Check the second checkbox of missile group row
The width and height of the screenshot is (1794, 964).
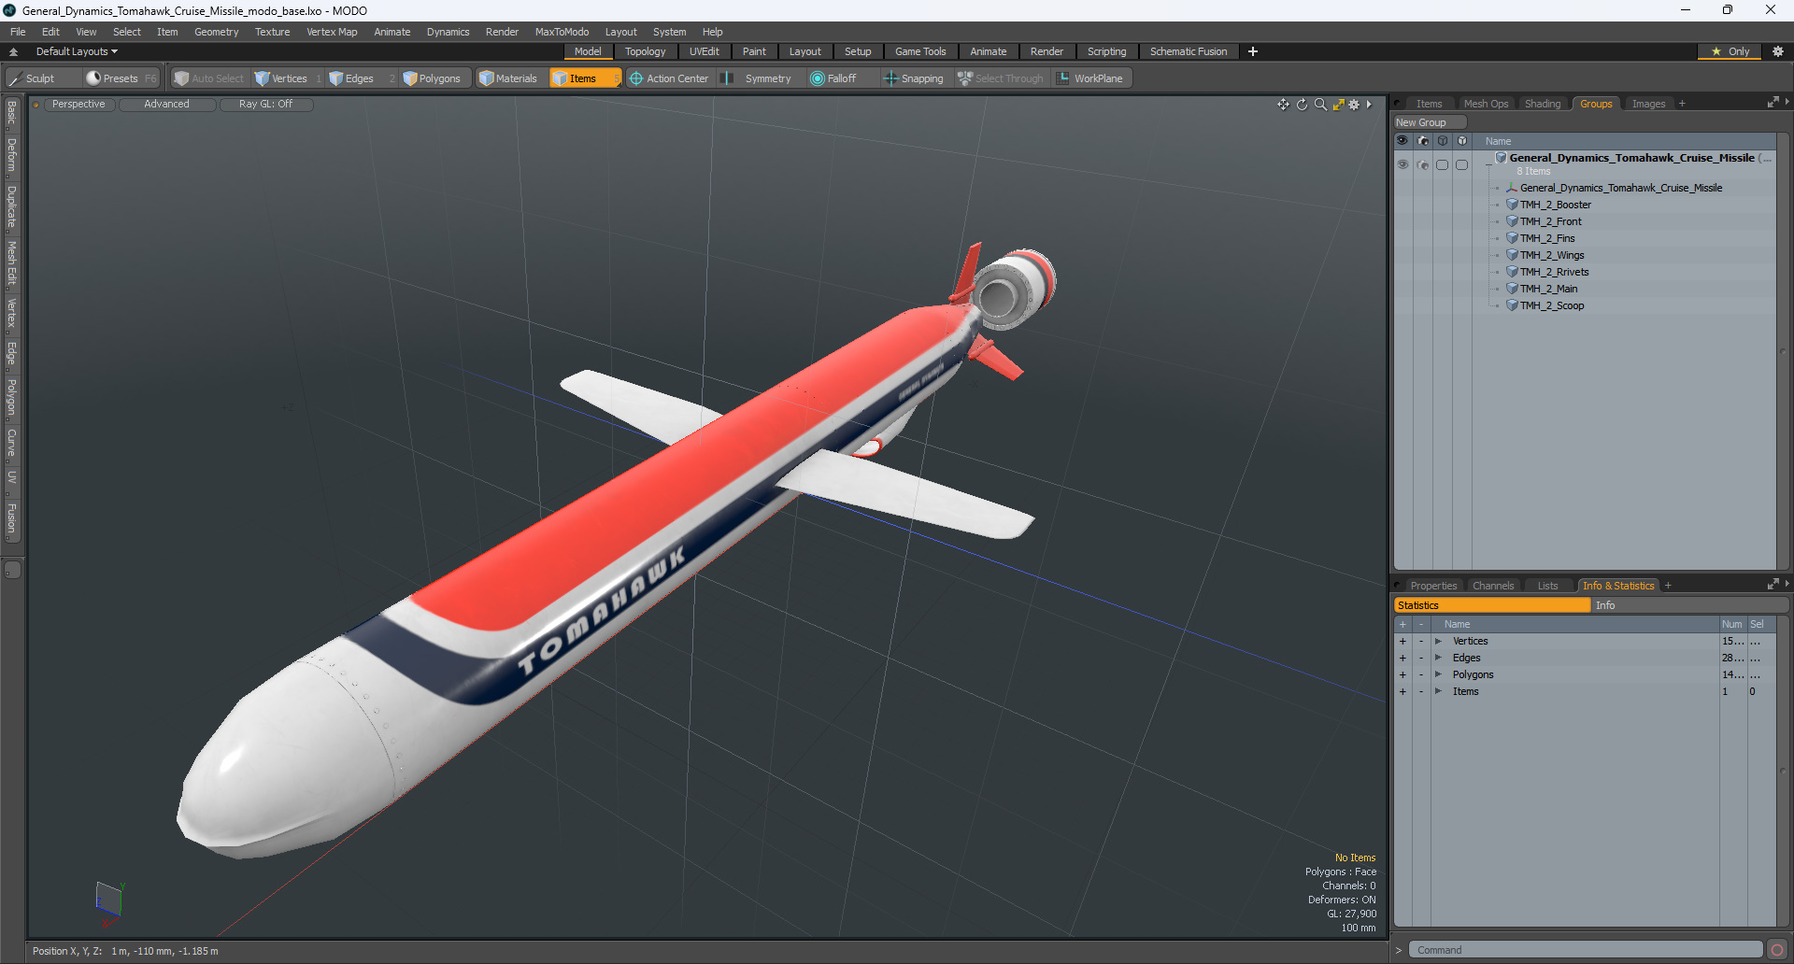coord(1462,164)
